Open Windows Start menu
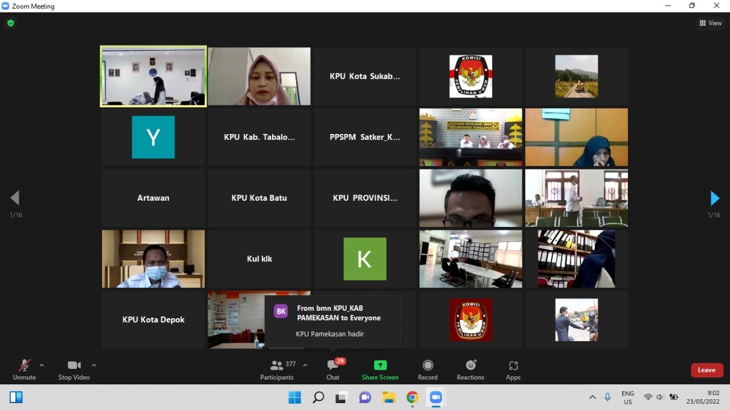 295,397
